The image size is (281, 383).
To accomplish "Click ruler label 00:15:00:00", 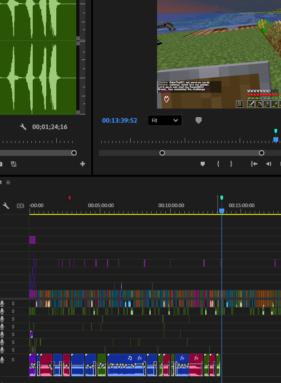I will click(x=242, y=205).
